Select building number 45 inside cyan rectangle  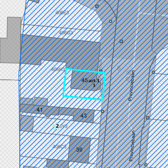click(84, 80)
